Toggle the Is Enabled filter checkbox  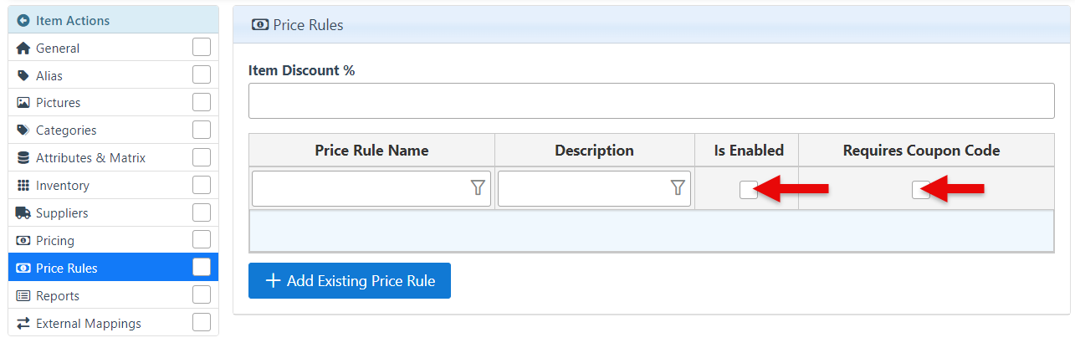point(748,190)
